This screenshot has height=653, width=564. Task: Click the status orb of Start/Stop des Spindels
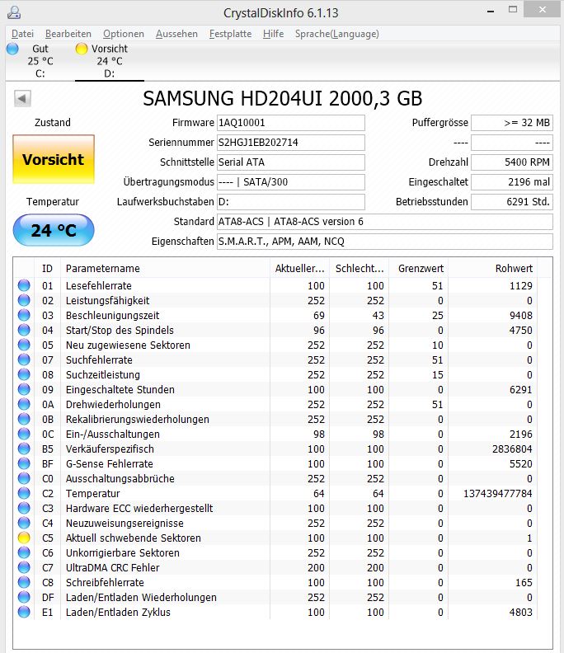pos(24,330)
